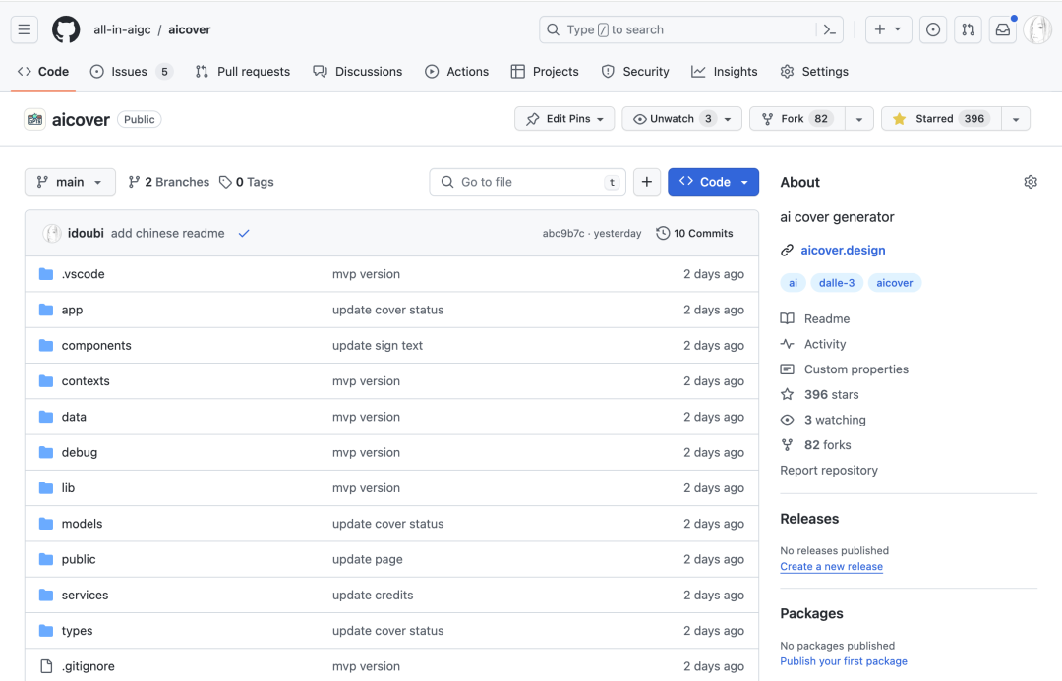1062x681 pixels.
Task: Switch to the Pull requests tab
Action: 243,71
